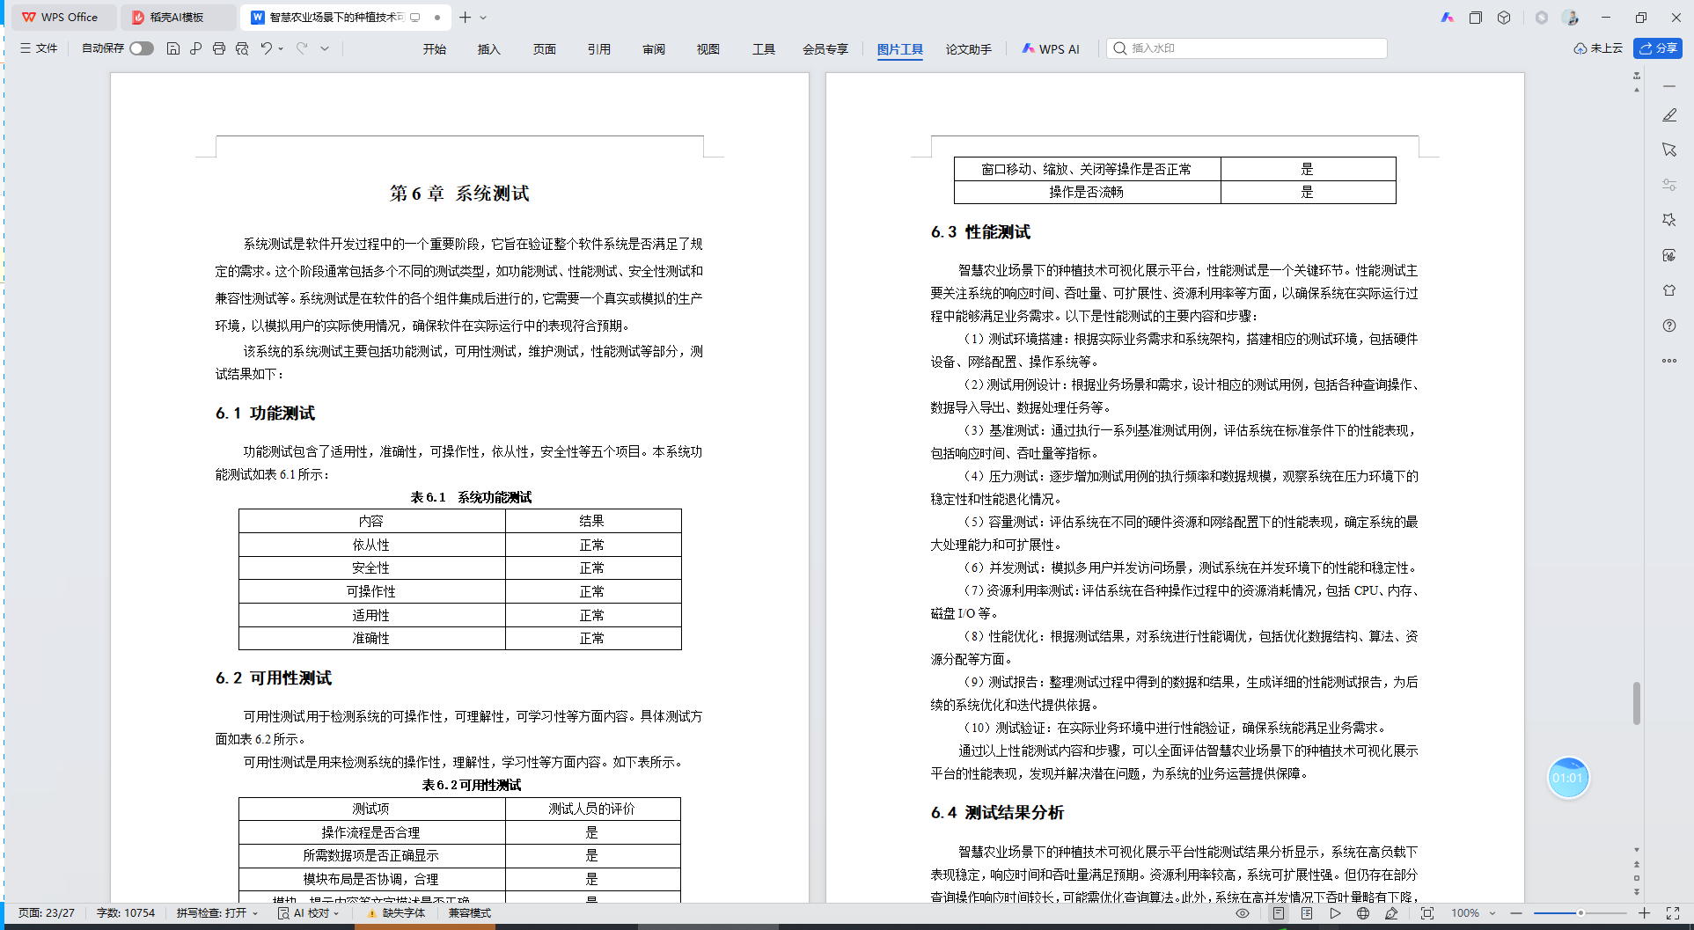Switch to the 插入 ribbon tab

click(x=488, y=49)
